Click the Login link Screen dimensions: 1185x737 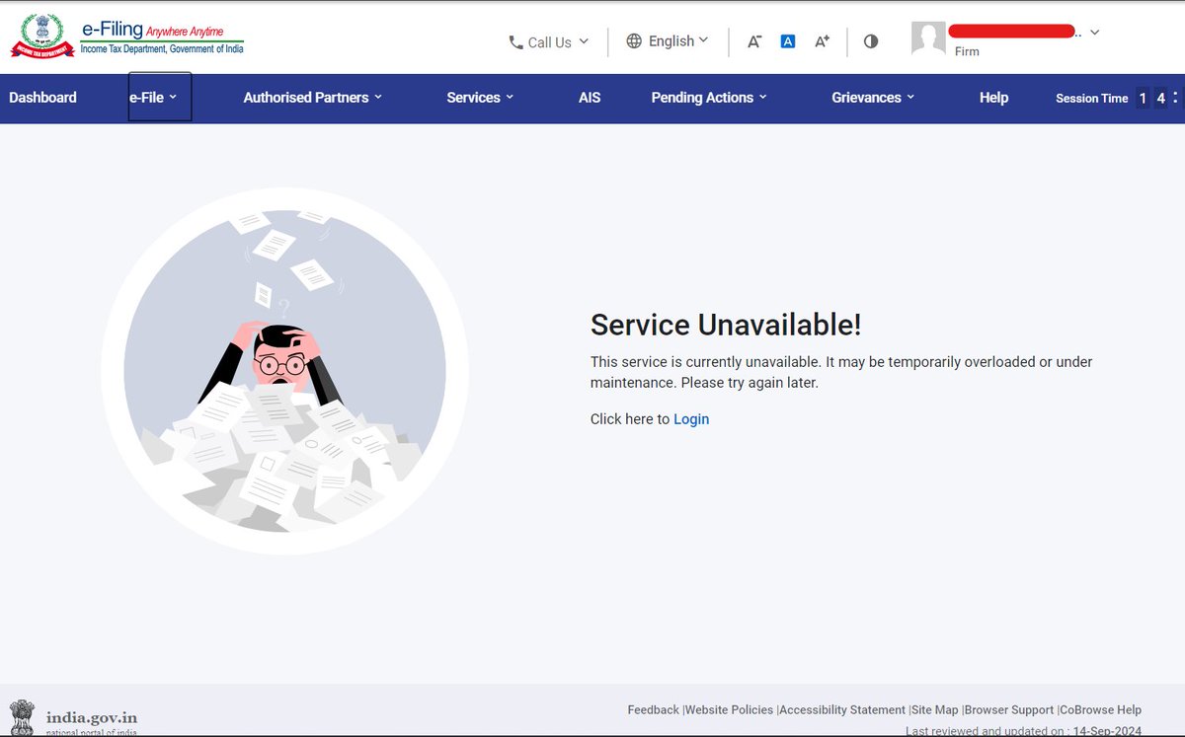click(x=691, y=418)
